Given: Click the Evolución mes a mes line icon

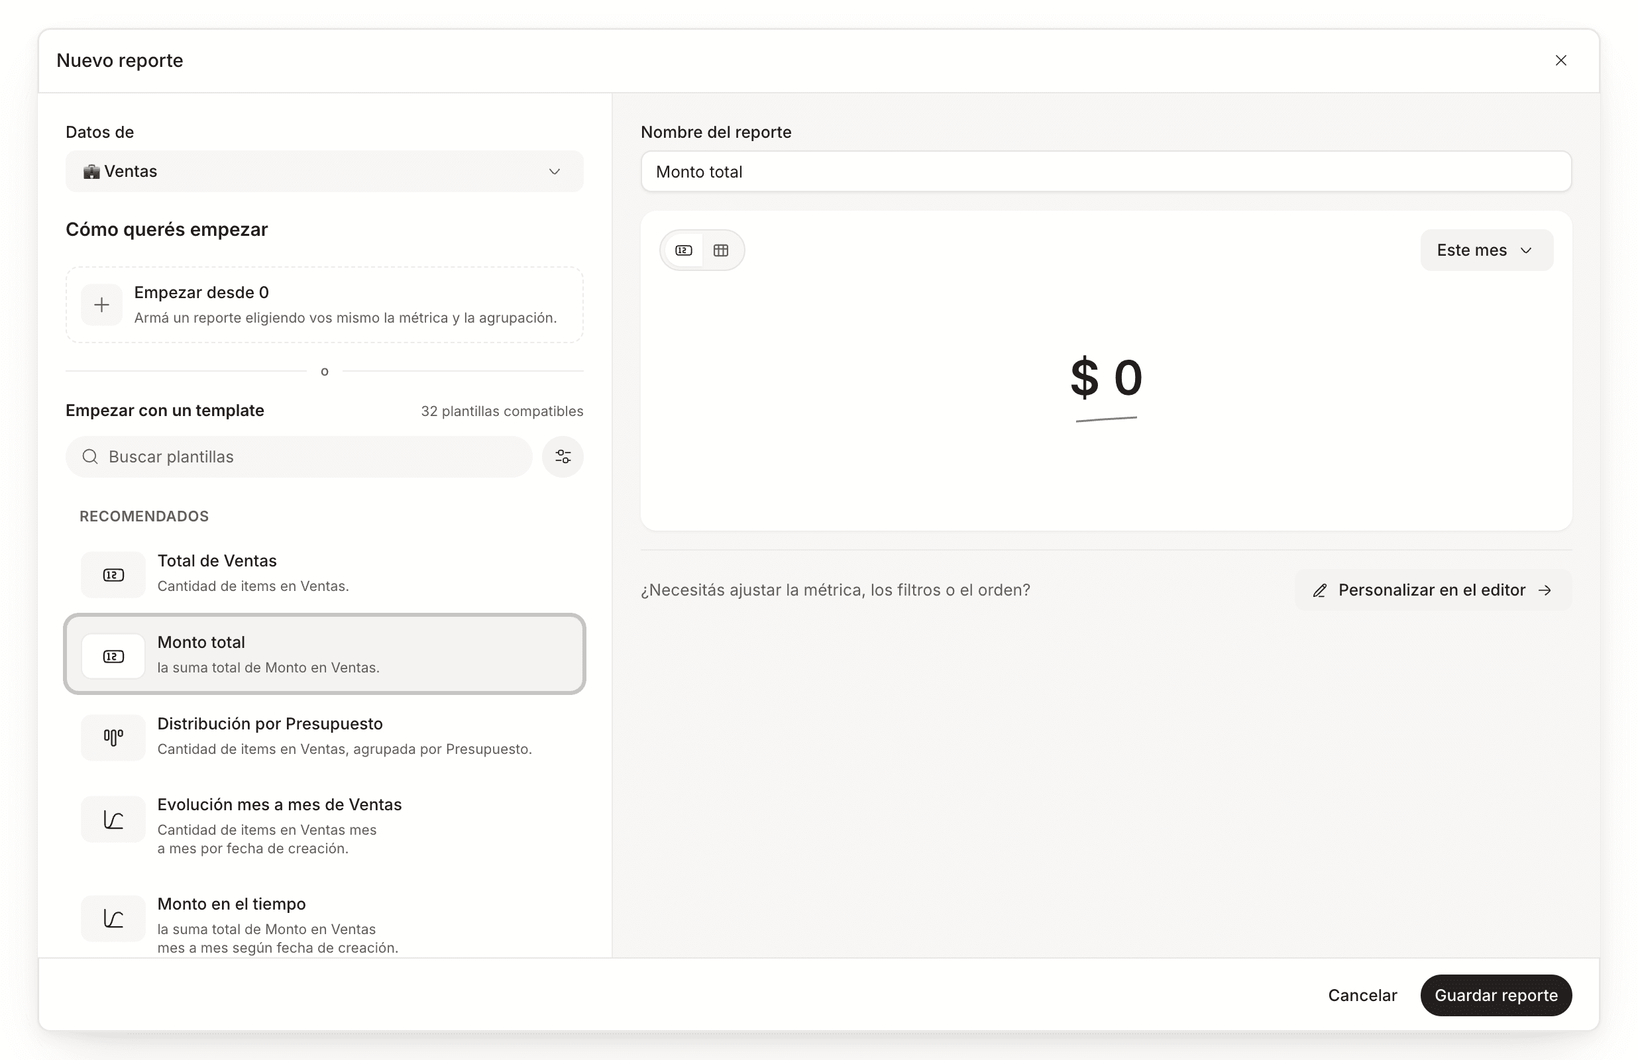Looking at the screenshot, I should click(x=113, y=819).
